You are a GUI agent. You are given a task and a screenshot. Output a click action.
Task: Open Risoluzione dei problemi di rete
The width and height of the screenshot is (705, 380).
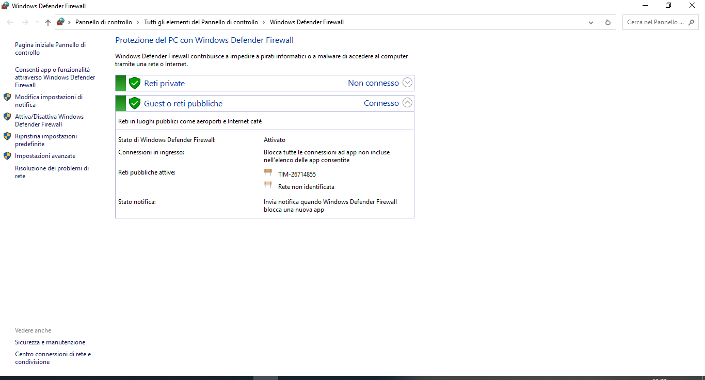click(x=52, y=172)
